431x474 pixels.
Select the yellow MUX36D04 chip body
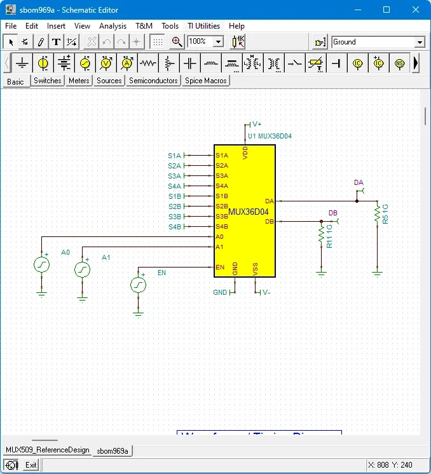[x=245, y=211]
